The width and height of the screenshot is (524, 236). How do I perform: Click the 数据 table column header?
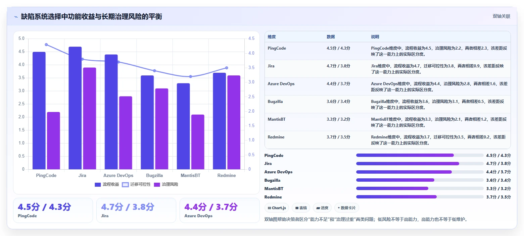(x=331, y=37)
